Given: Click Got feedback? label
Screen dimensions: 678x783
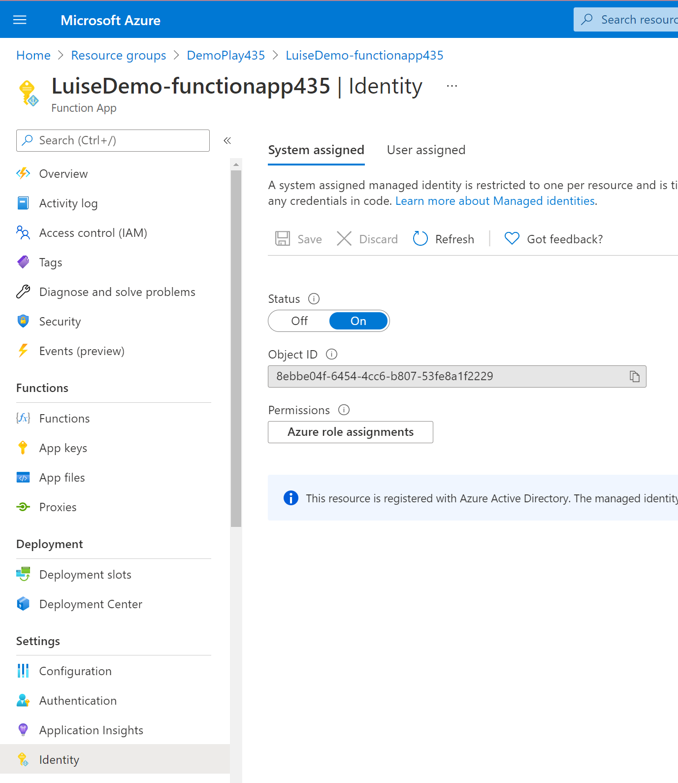Looking at the screenshot, I should (565, 239).
